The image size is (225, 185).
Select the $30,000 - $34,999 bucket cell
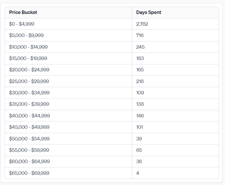tap(29, 93)
